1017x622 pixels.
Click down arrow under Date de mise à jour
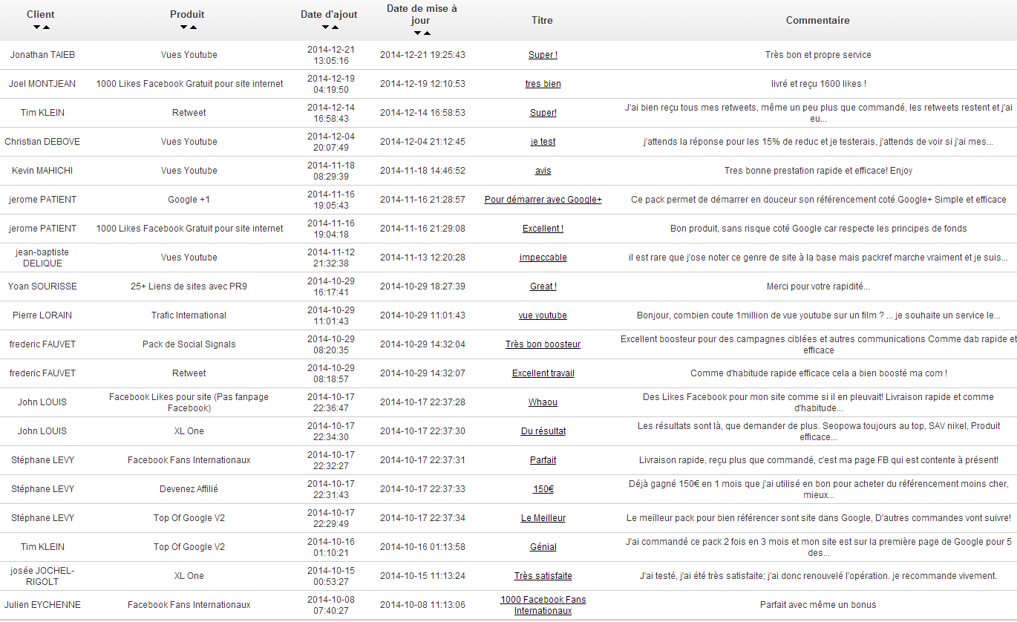[x=417, y=33]
